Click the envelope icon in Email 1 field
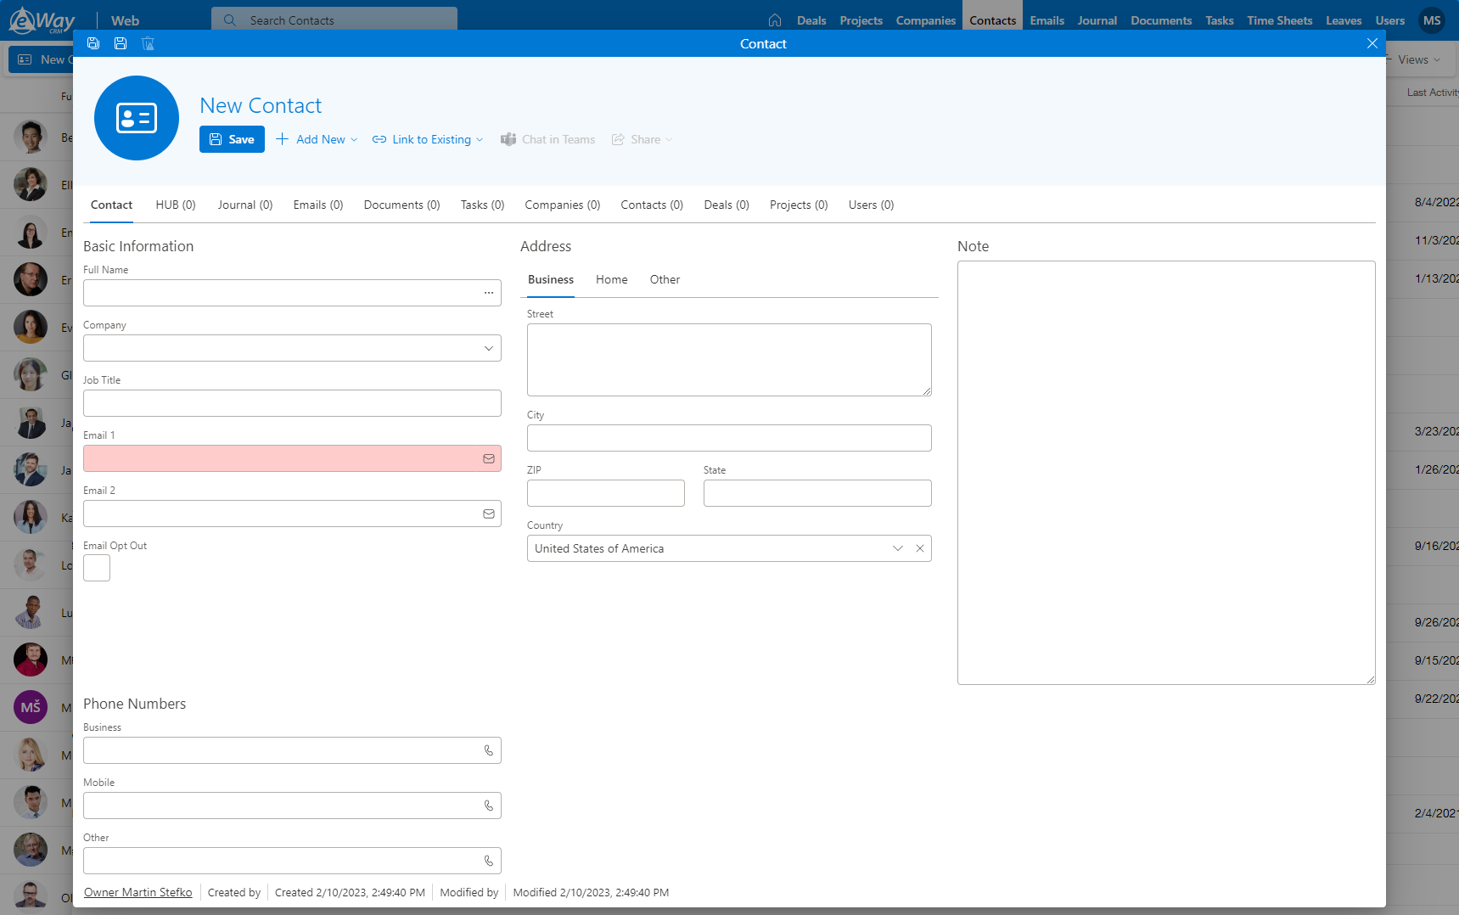 pyautogui.click(x=489, y=458)
